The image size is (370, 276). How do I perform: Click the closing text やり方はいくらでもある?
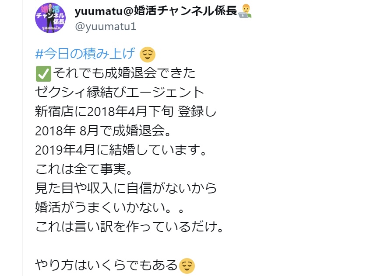pyautogui.click(x=106, y=266)
